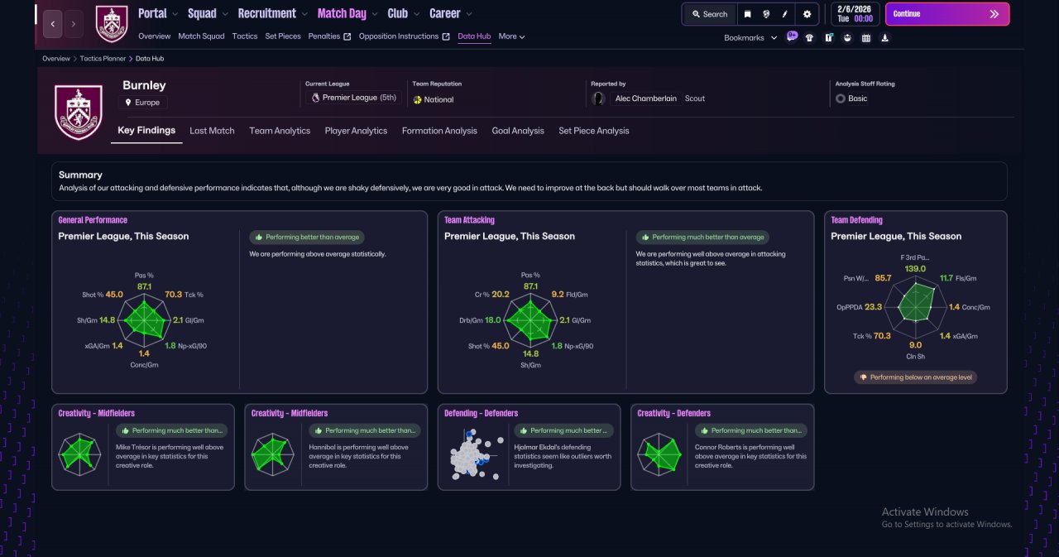This screenshot has width=1059, height=557.
Task: Open the Formation Analysis tab
Action: pyautogui.click(x=439, y=131)
